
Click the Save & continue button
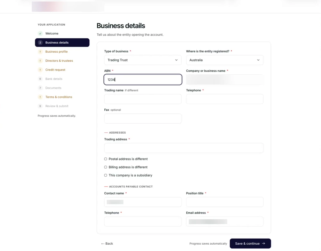250,243
